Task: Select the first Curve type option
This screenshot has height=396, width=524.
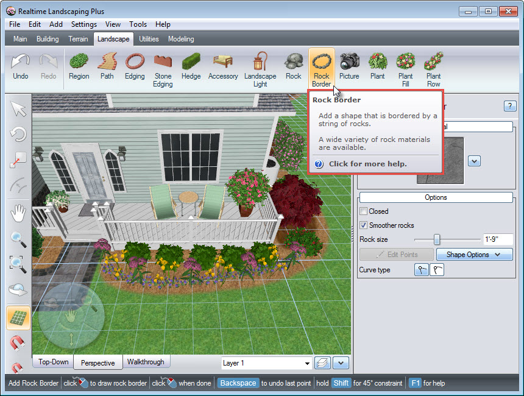Action: pyautogui.click(x=422, y=270)
